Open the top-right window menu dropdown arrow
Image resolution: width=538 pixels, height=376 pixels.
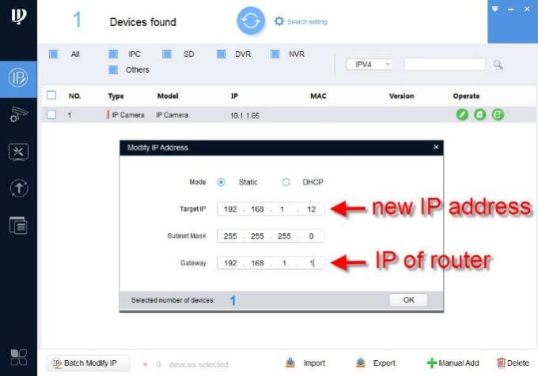495,9
